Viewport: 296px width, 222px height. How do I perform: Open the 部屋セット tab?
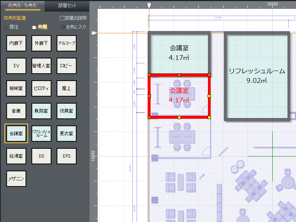(67, 6)
